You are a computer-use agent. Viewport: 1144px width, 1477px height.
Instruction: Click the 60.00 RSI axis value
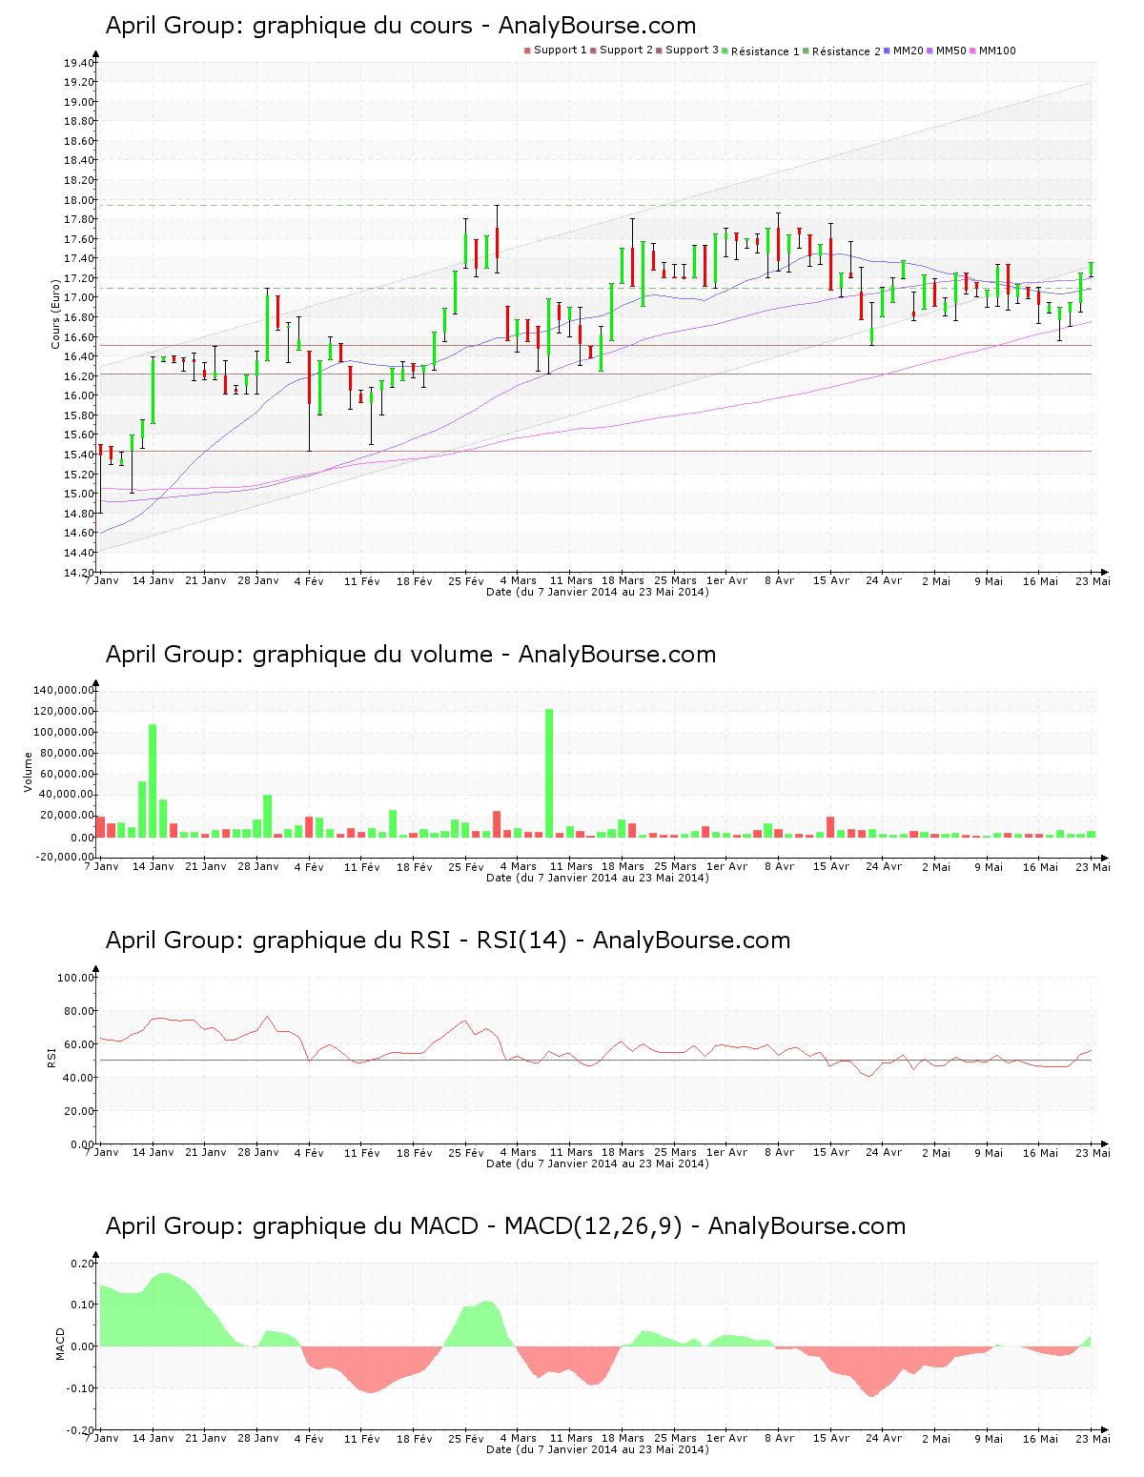(79, 1044)
